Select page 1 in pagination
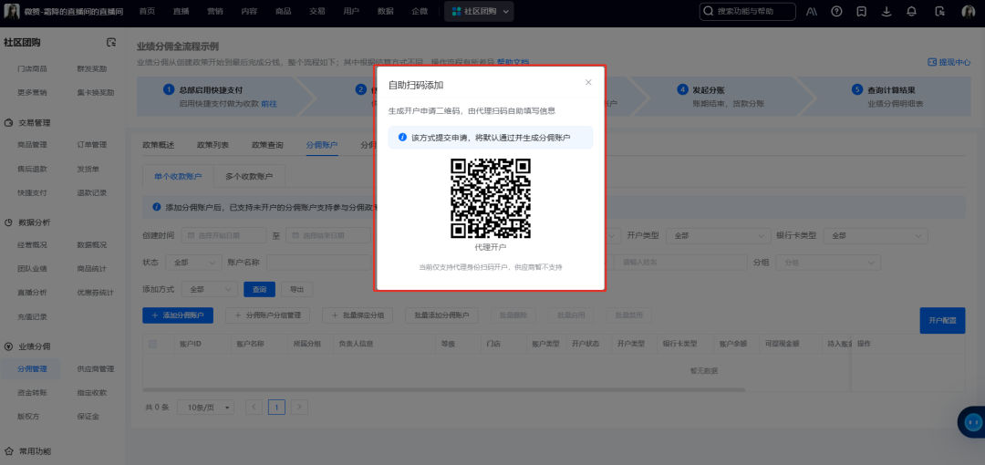This screenshot has width=985, height=465. pos(276,407)
